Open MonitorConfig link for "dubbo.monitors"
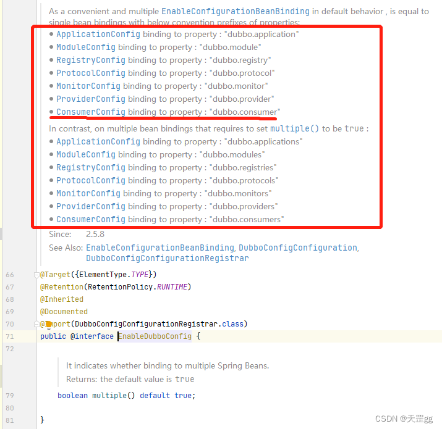442x429 pixels. coord(88,193)
